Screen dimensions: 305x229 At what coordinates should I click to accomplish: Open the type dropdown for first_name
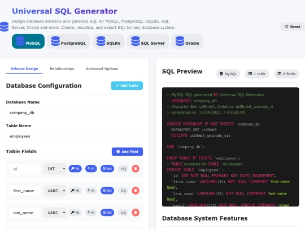(55, 191)
